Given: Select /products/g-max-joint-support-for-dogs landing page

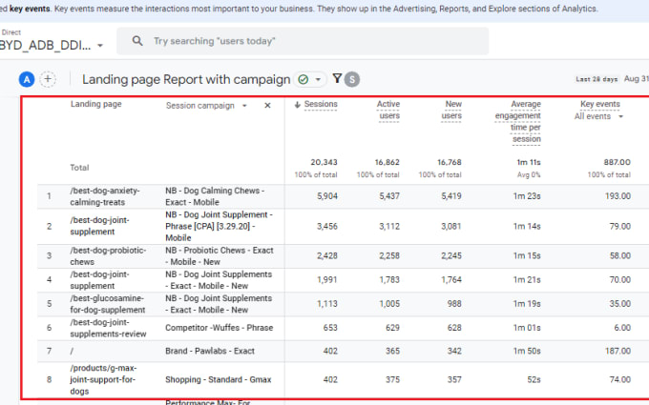Looking at the screenshot, I should click(103, 379).
